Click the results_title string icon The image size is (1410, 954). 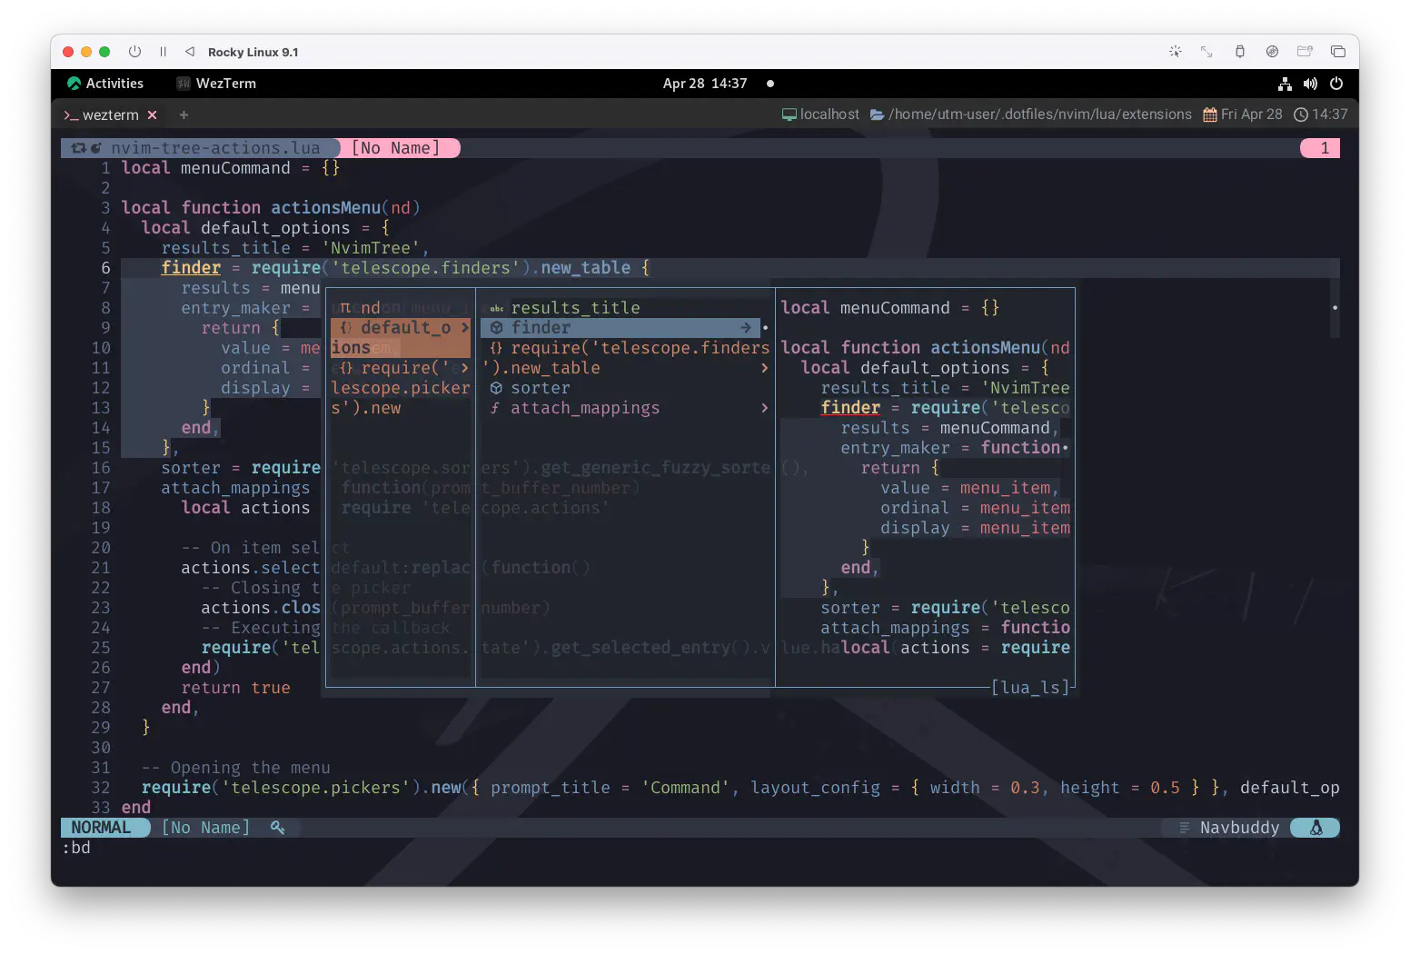[x=496, y=308]
